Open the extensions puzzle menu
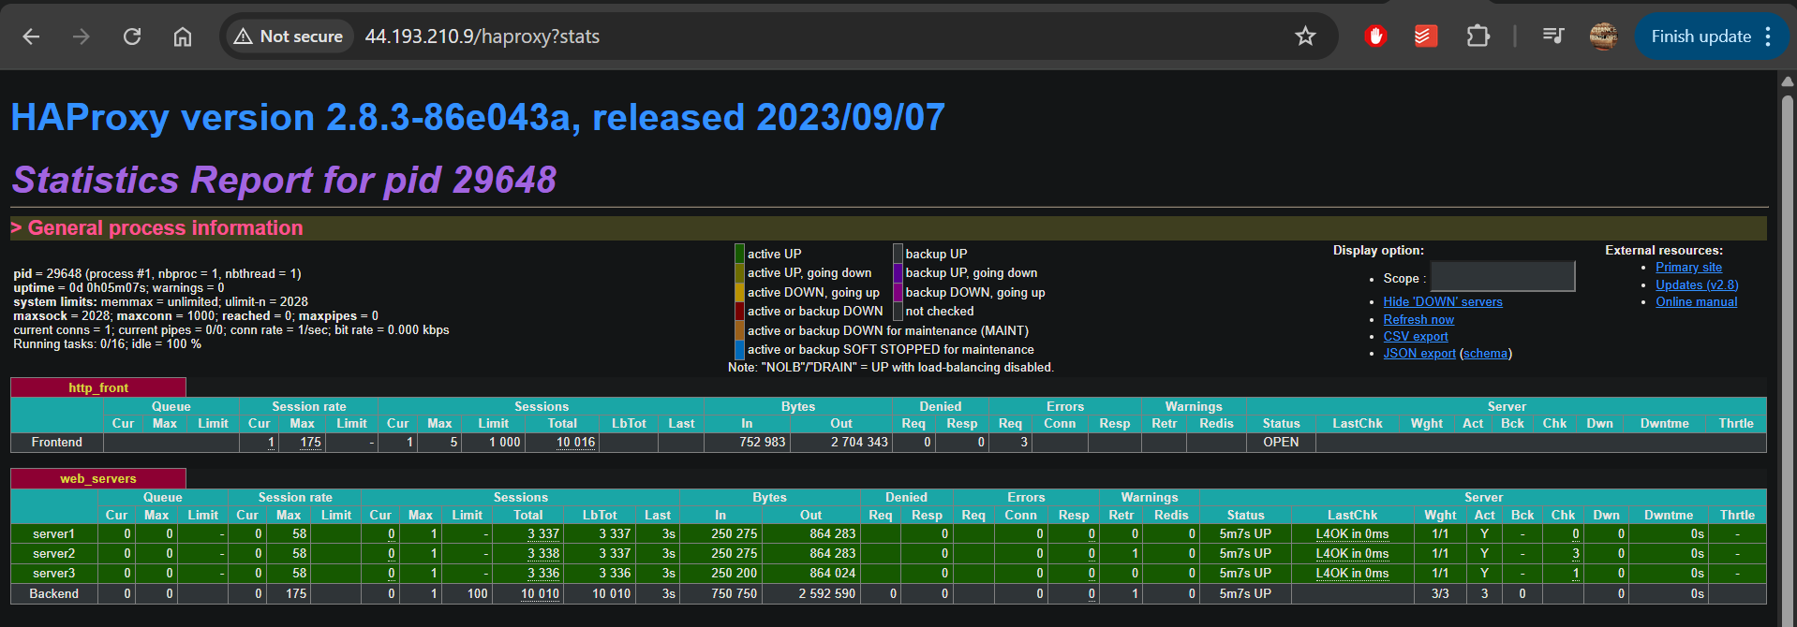The width and height of the screenshot is (1797, 627). tap(1478, 36)
